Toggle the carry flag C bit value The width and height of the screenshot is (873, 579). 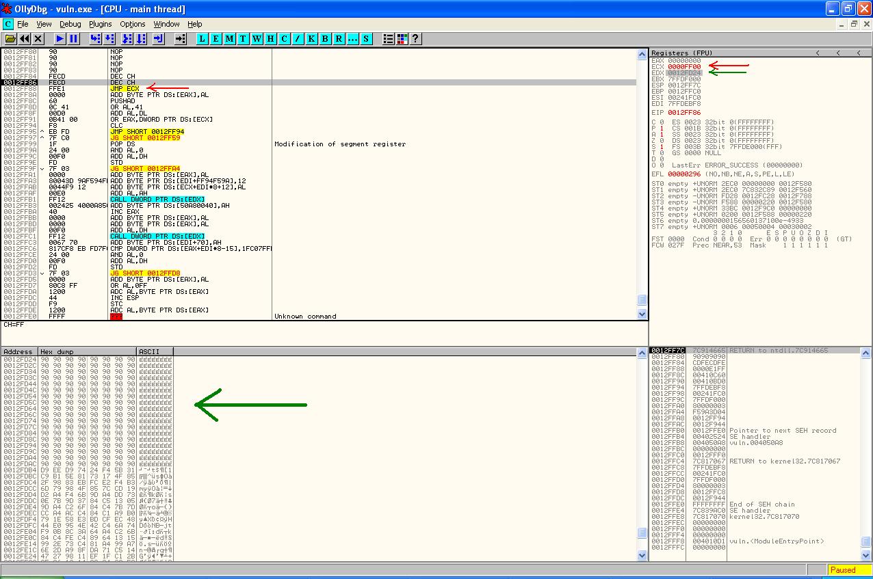click(x=662, y=122)
